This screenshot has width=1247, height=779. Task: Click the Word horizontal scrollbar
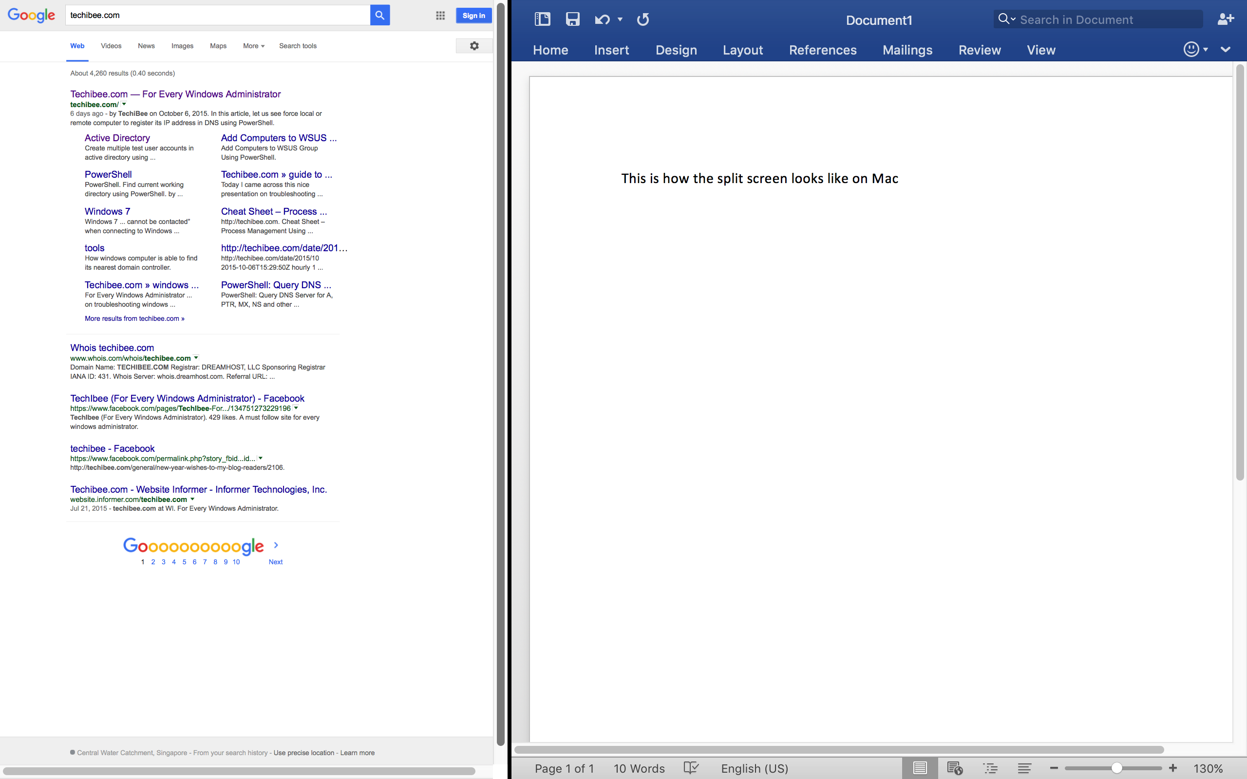839,750
